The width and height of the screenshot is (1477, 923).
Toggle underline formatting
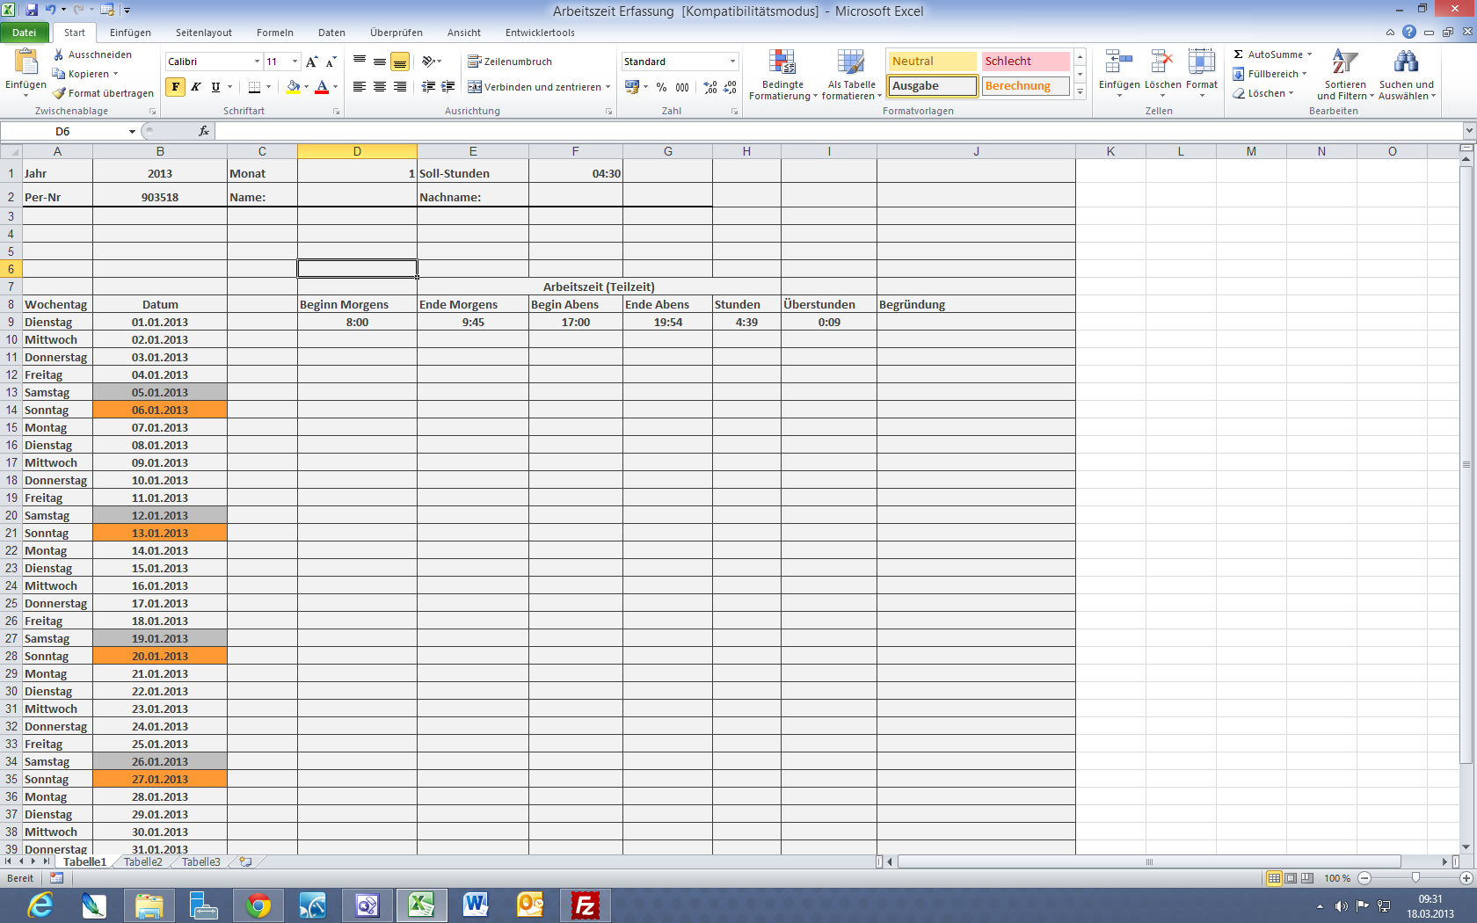coord(214,87)
